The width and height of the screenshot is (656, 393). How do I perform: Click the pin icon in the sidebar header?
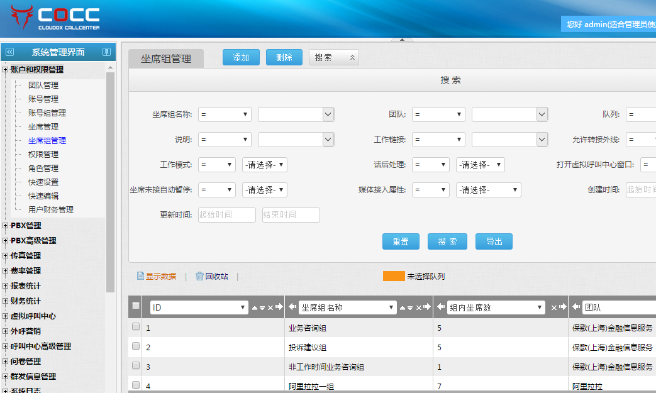click(106, 52)
